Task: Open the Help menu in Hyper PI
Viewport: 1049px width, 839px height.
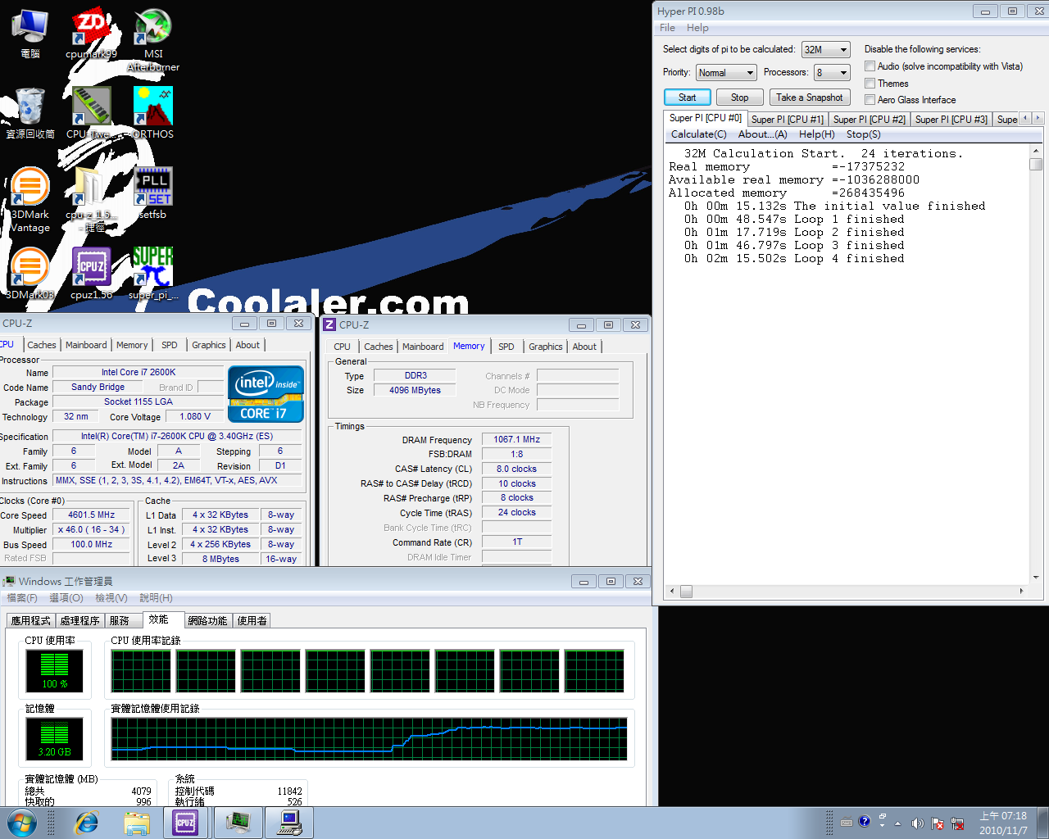Action: 697,28
